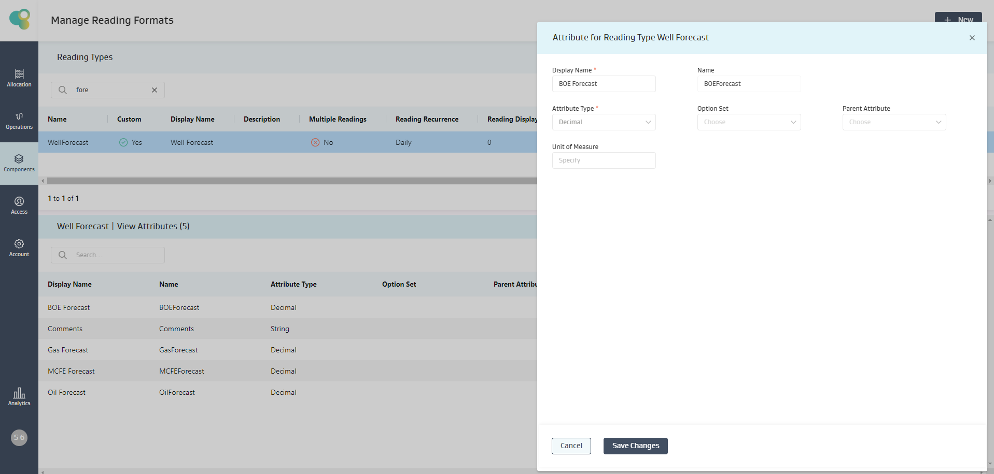Open the Analytics chart icon

[x=19, y=396]
